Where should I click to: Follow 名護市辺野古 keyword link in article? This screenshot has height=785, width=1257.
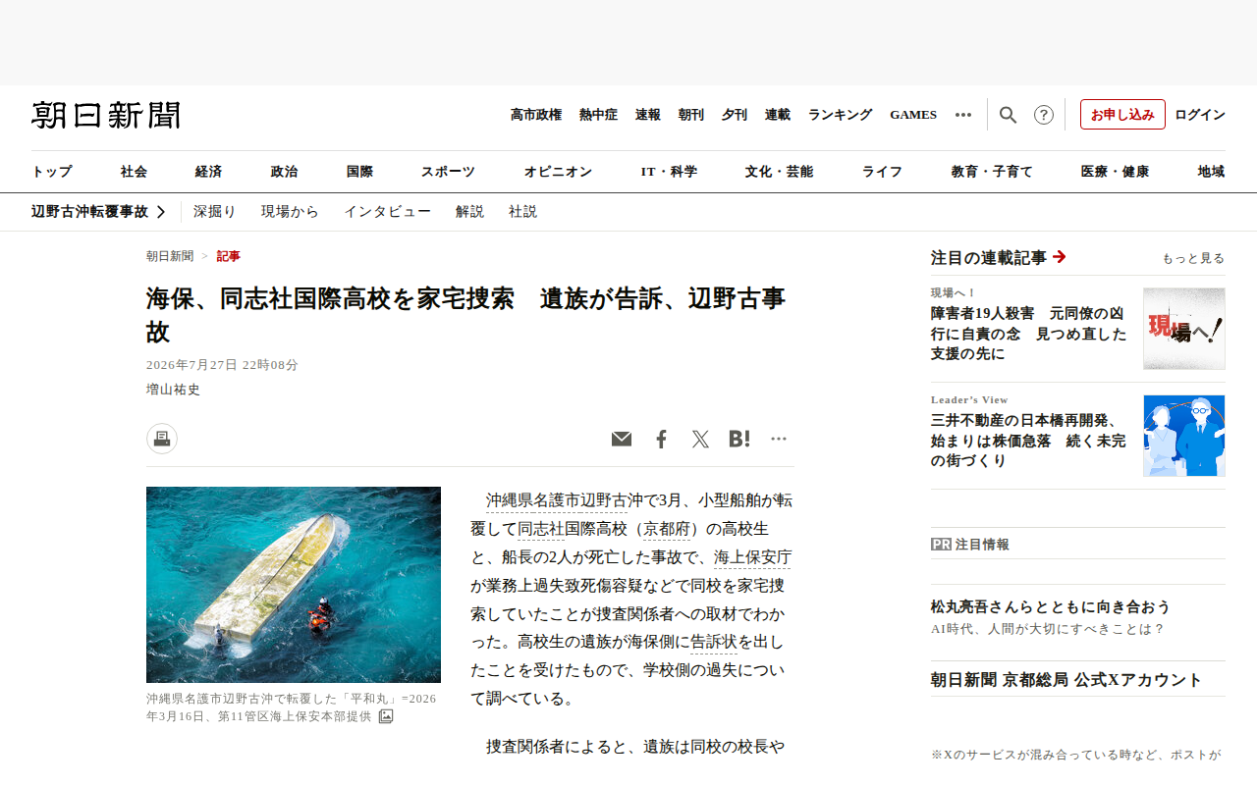coord(580,500)
